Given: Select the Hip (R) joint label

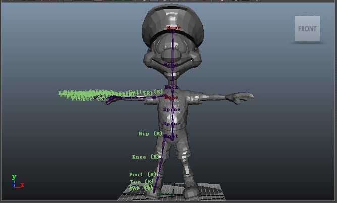Looking at the screenshot, I should coord(150,133).
